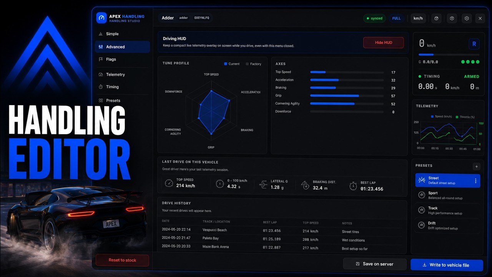Viewport: 492px width, 277px height.
Task: Click the Hide HUD button
Action: click(x=383, y=43)
